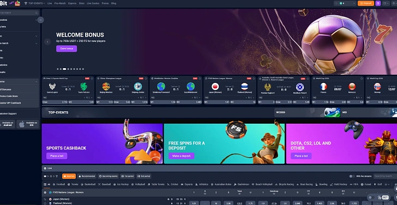397x205 pixels.
Task: Open the Live Casino menu item
Action: [x=93, y=3]
